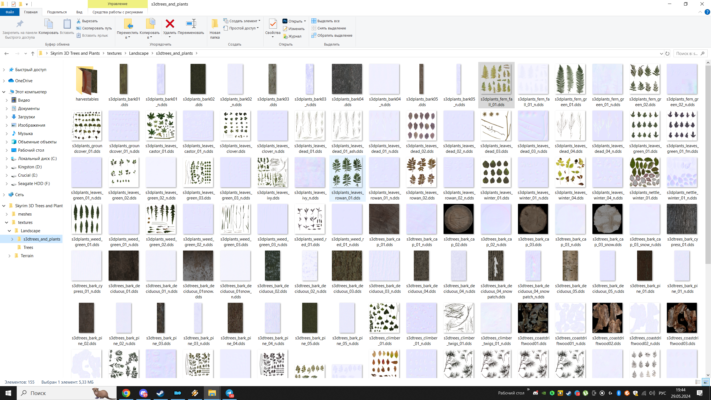Click the Delete (Удалить) red X icon
Viewport: 711px width, 400px height.
click(x=170, y=24)
